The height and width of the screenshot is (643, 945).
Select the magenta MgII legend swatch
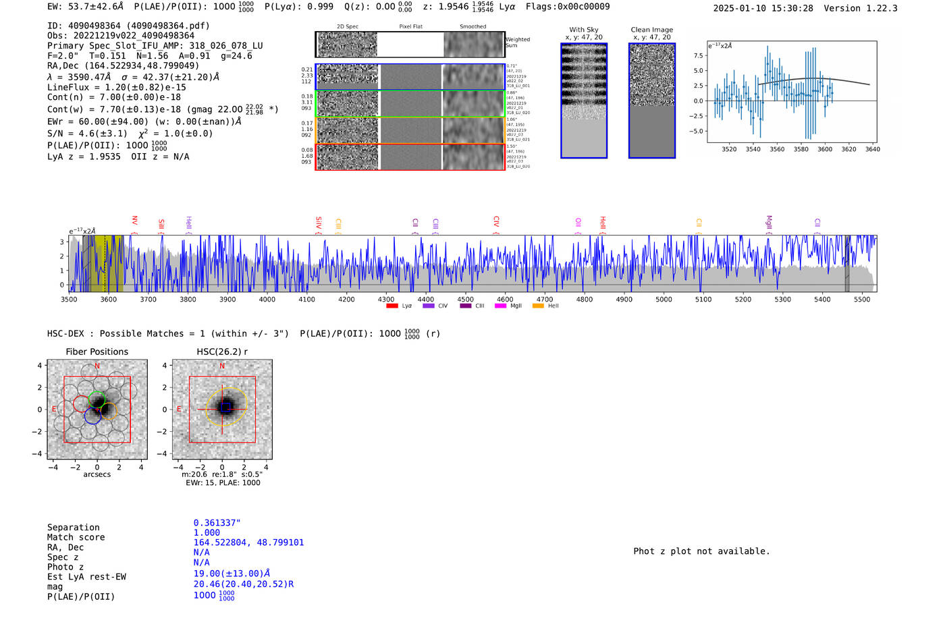tap(500, 306)
